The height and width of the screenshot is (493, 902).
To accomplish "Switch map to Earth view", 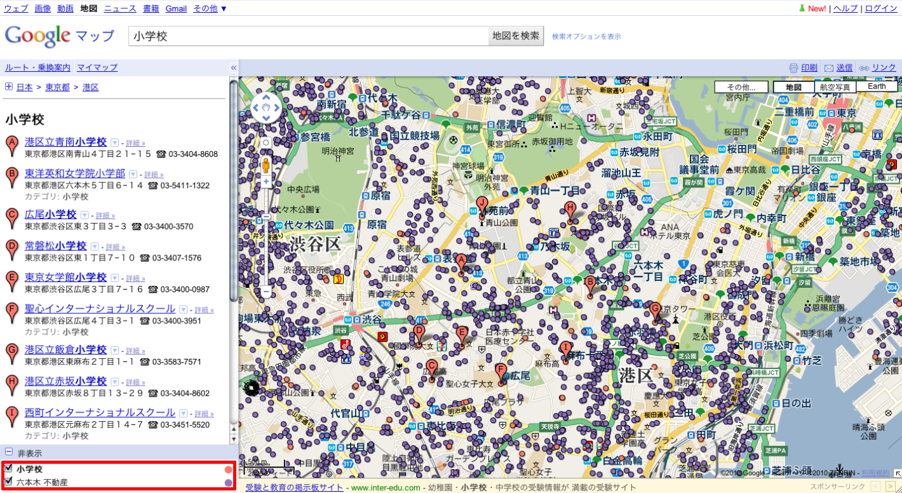I will (x=877, y=87).
